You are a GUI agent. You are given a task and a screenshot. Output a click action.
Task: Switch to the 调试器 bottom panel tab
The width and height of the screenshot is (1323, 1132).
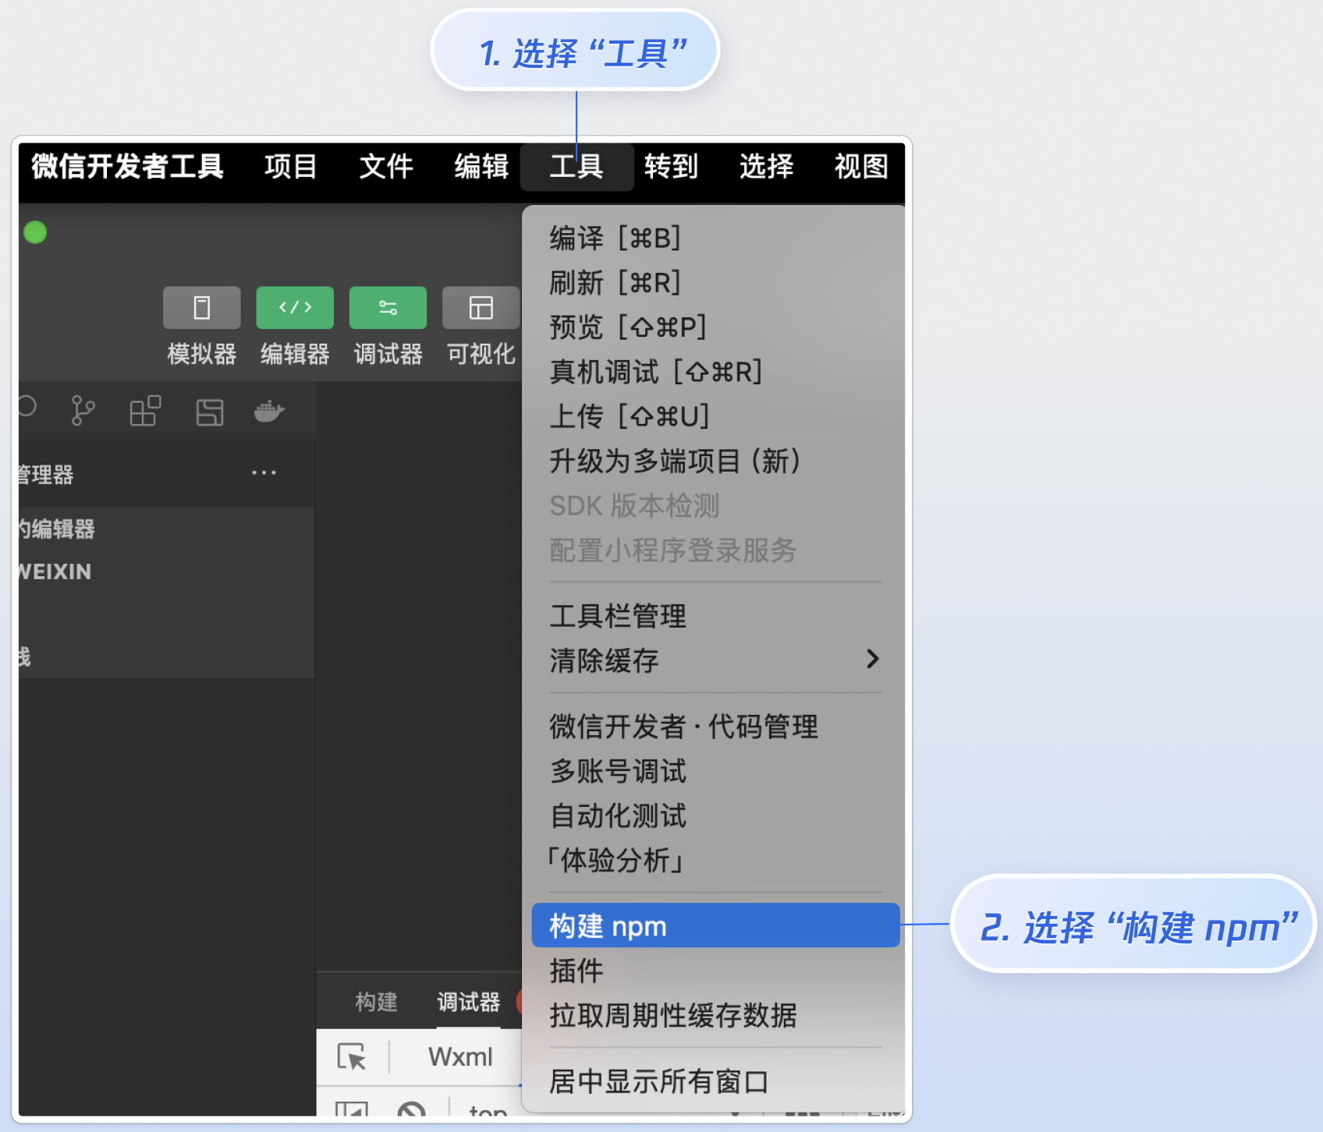tap(468, 1002)
